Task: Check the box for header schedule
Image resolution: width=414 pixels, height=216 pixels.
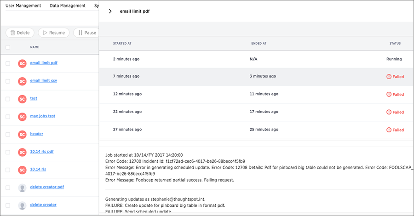Action: pos(8,135)
